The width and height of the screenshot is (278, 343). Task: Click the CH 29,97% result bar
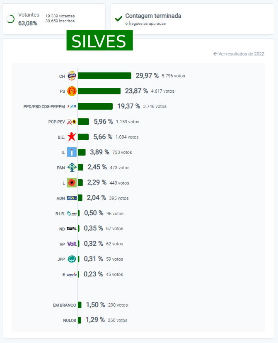coord(104,76)
